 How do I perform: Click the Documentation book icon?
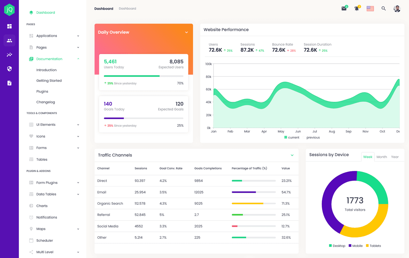click(31, 59)
